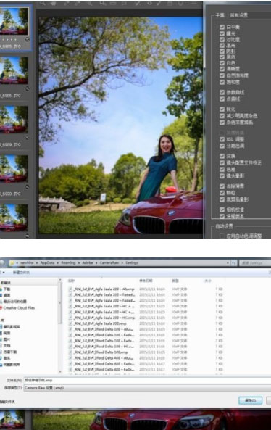Select the first filmstrip thumbnail
Image resolution: width=271 pixels, height=430 pixels.
click(14, 21)
